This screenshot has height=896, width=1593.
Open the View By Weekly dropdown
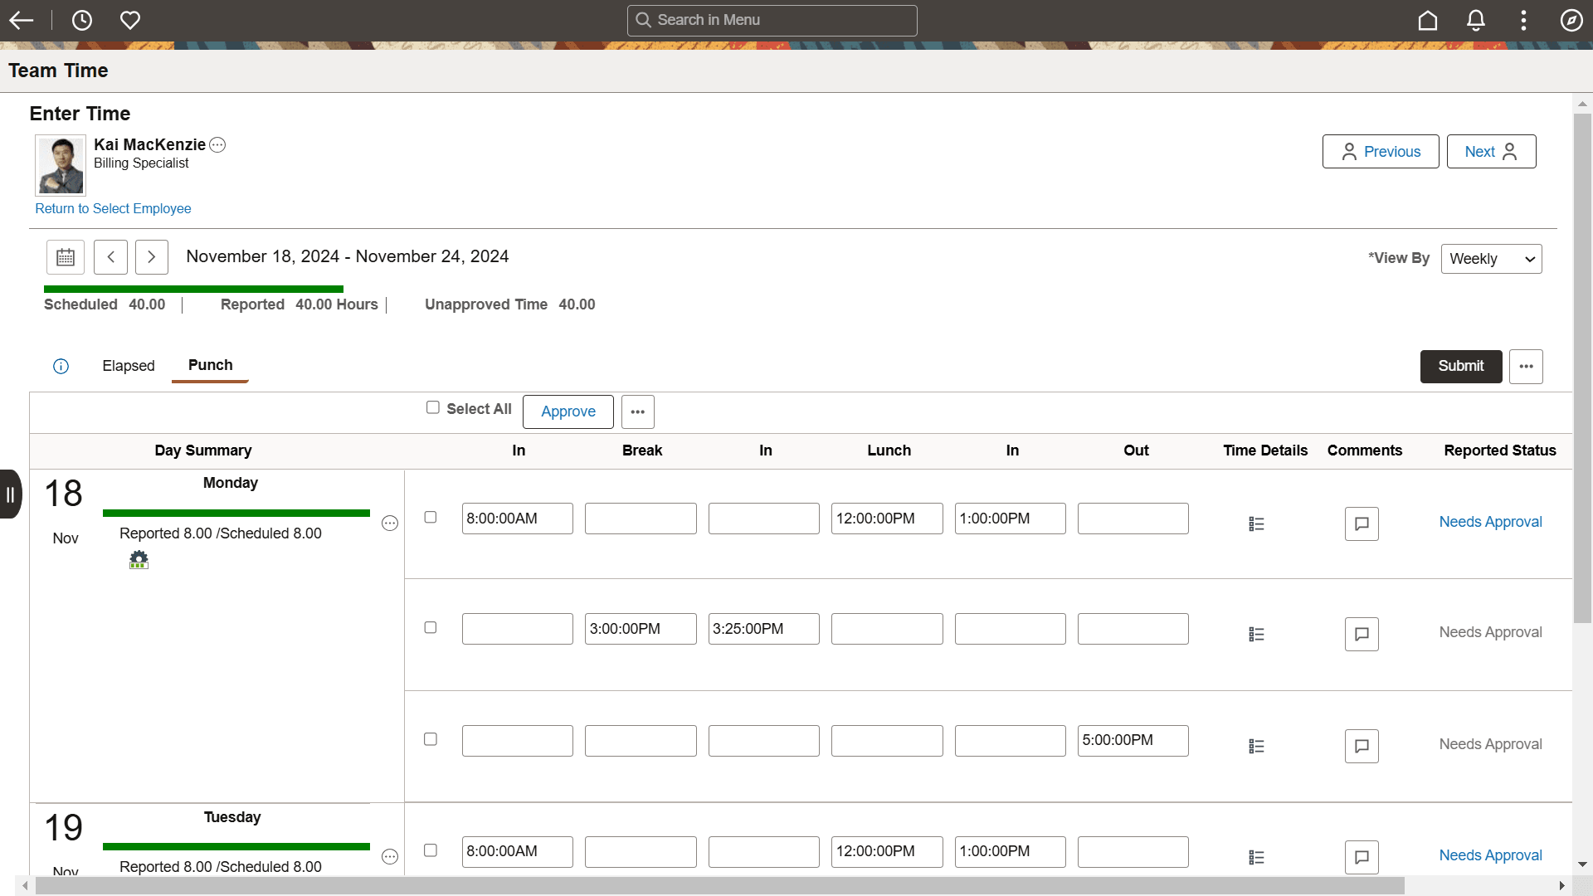1491,259
